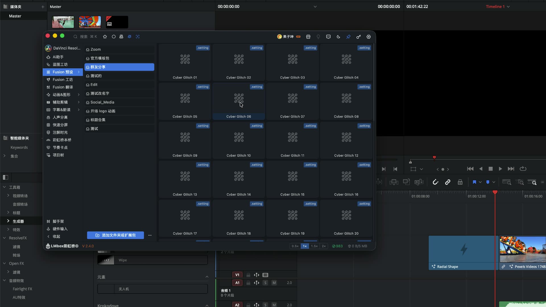Click 收起 to collapse LMbox sidebar

[53, 237]
